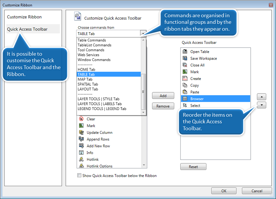Image resolution: width=276 pixels, height=199 pixels.
Task: Click the Create PDF icon
Action: [185, 79]
